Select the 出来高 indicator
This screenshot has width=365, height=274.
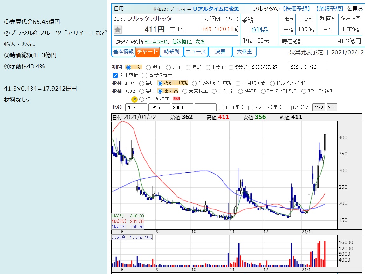pos(160,91)
